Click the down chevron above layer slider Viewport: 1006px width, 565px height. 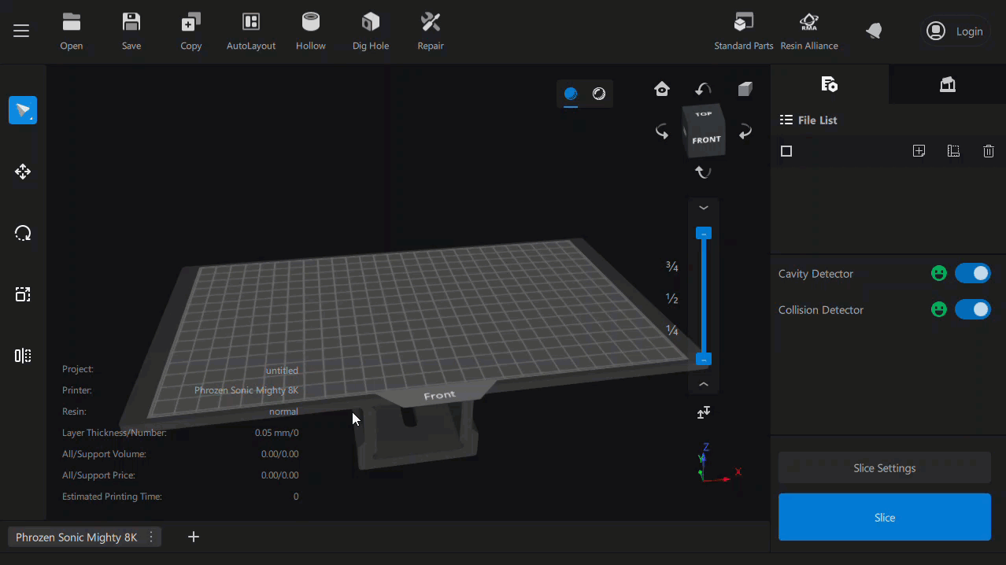coord(704,208)
